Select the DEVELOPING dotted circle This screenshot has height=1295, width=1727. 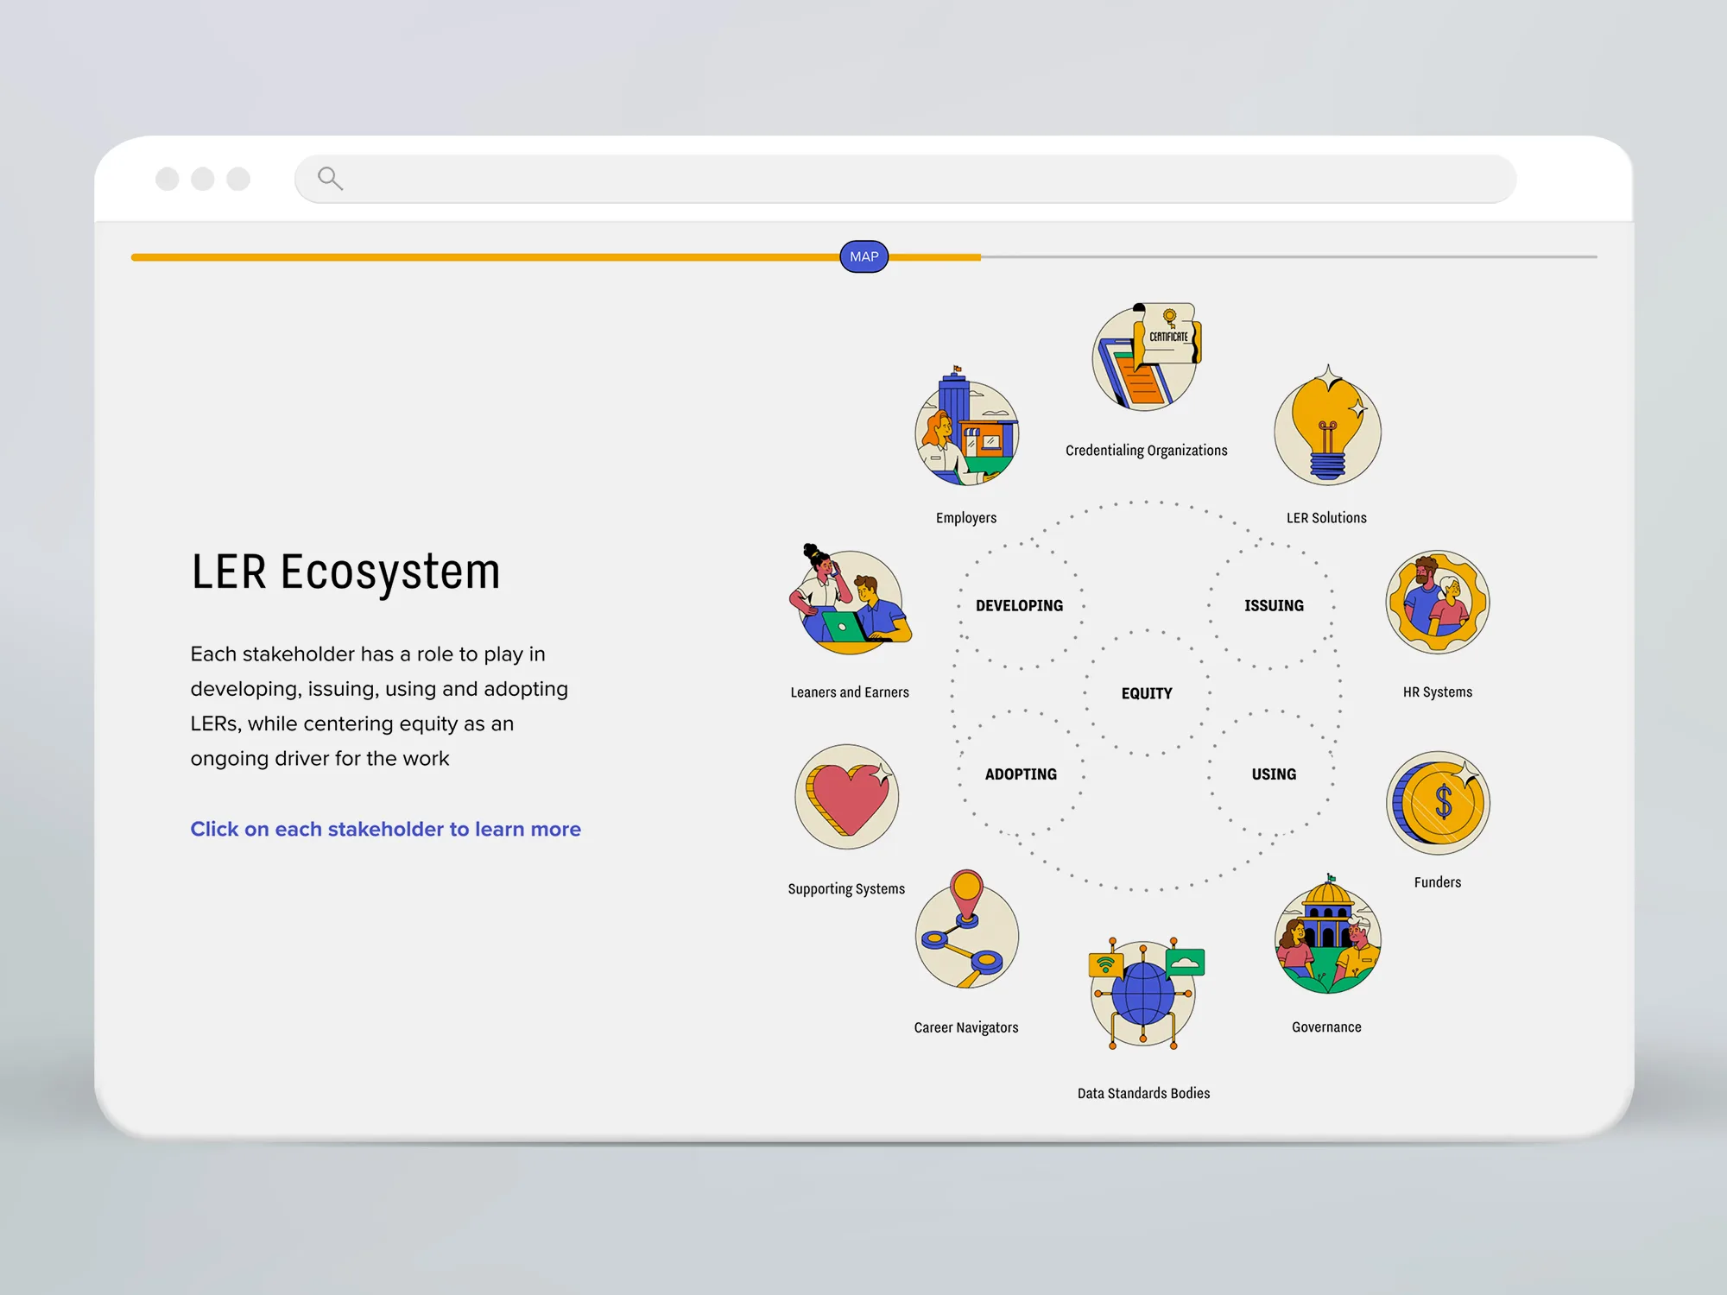tap(1020, 606)
